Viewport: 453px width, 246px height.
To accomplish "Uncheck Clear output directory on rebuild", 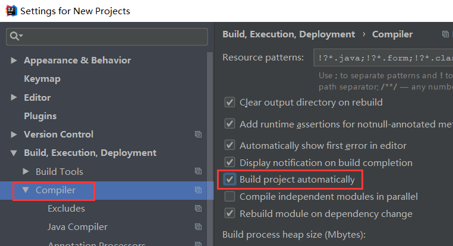I will point(229,103).
